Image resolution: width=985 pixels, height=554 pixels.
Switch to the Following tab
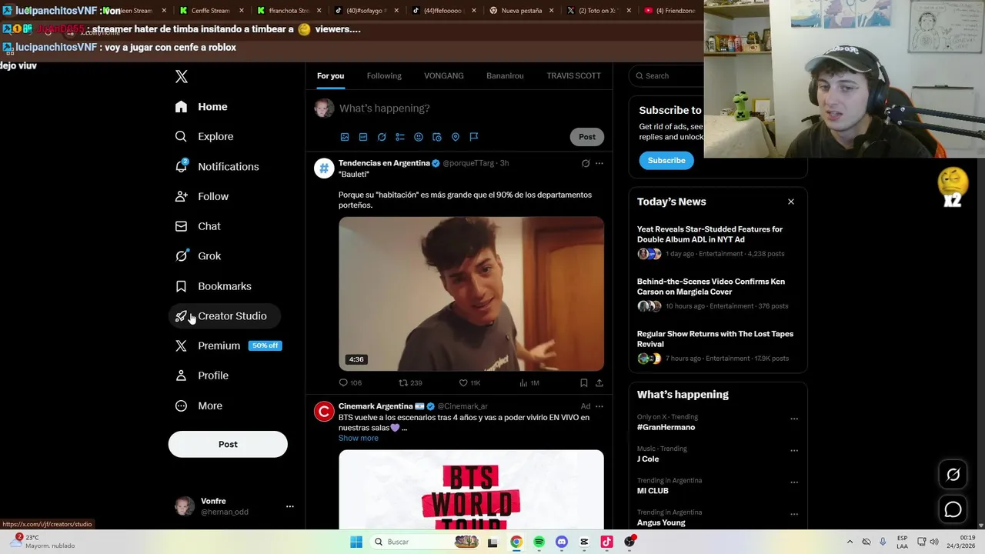(384, 75)
